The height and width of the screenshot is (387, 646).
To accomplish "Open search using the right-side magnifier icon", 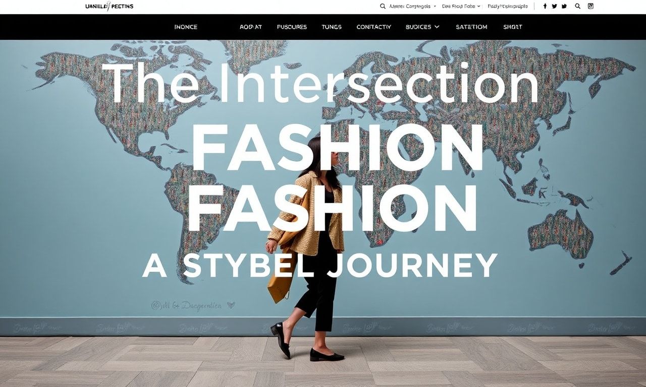I will coord(578,6).
